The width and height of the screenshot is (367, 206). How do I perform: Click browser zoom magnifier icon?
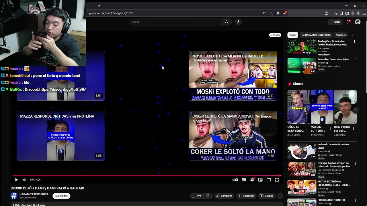pyautogui.click(x=271, y=13)
